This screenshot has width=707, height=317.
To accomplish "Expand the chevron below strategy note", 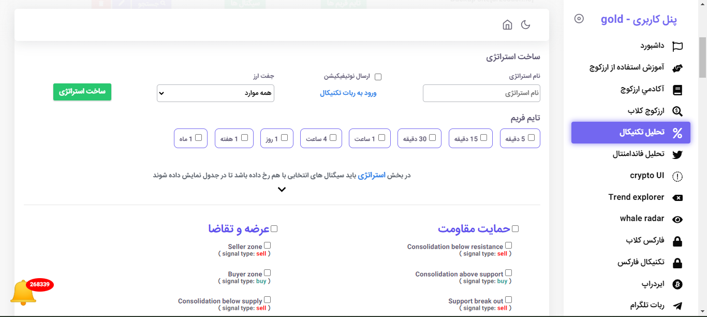I will click(282, 190).
